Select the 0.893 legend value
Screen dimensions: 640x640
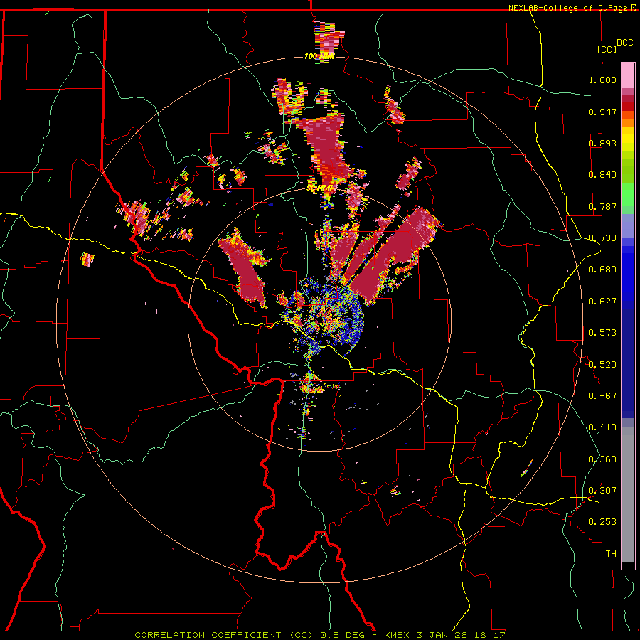[602, 143]
